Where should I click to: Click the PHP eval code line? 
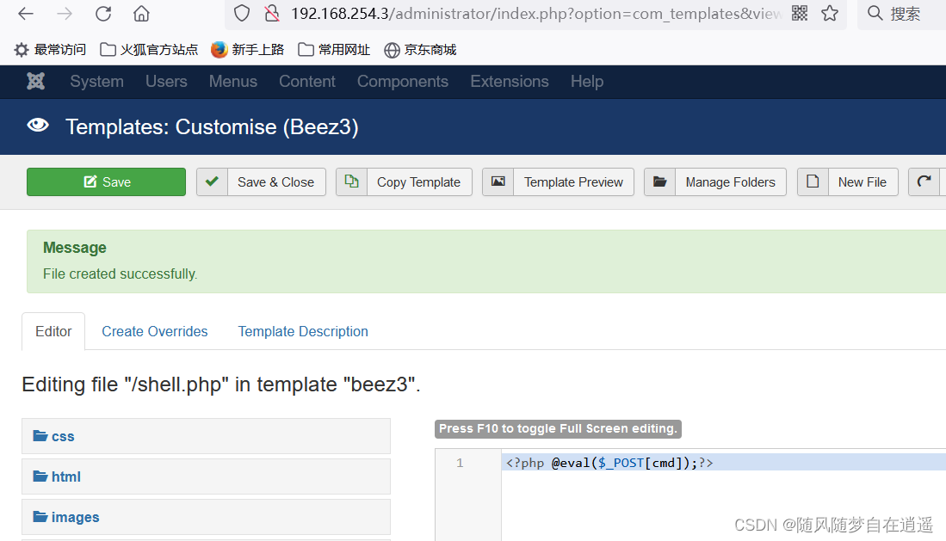(609, 463)
